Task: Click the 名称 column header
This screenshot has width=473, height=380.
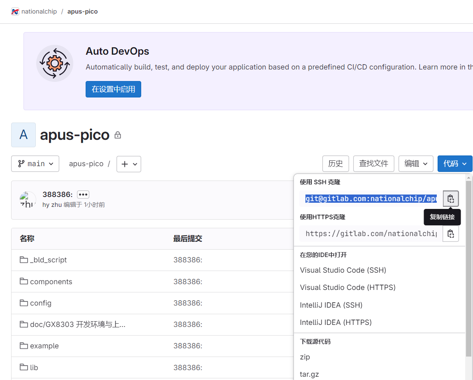Action: click(27, 239)
